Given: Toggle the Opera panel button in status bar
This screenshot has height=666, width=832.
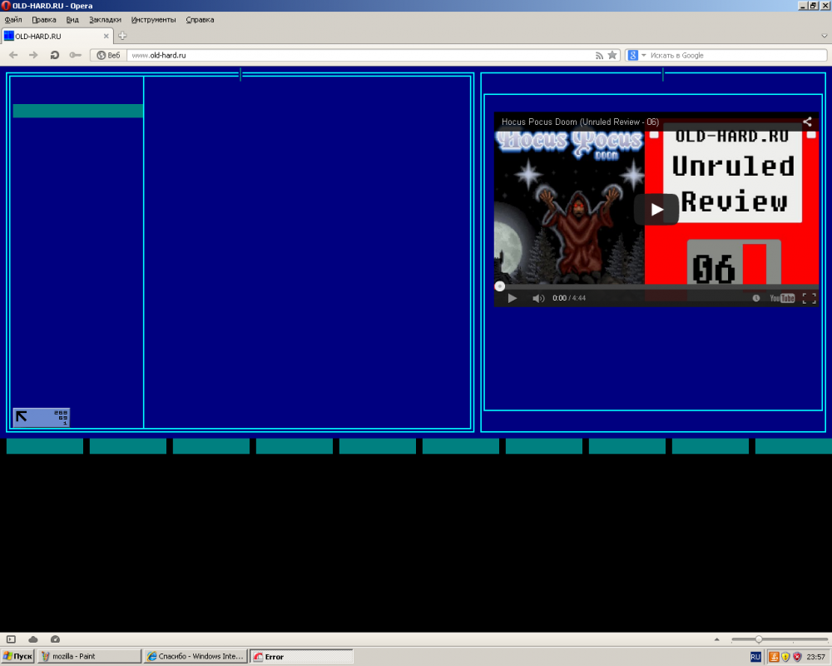Looking at the screenshot, I should 12,639.
